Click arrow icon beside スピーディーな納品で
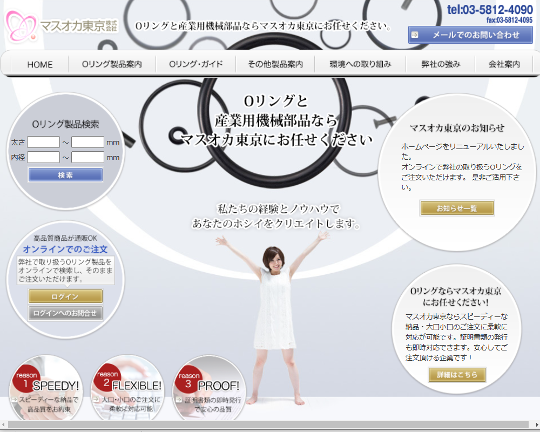The image size is (540, 432). (14, 400)
